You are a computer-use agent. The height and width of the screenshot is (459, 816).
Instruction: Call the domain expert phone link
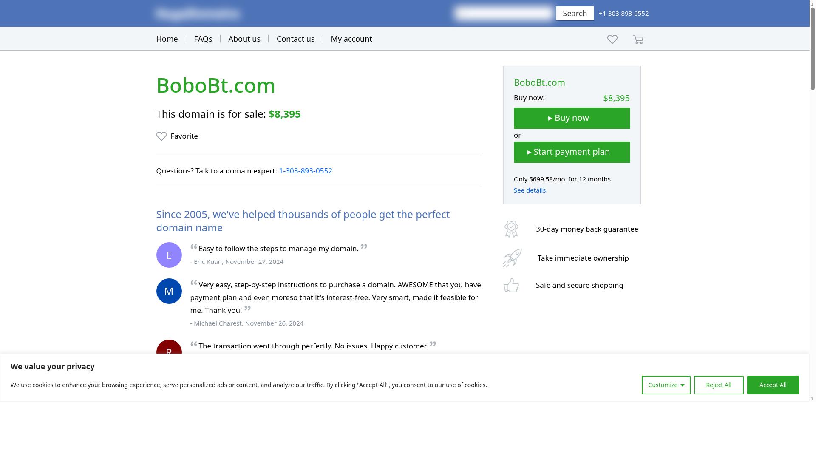(306, 171)
